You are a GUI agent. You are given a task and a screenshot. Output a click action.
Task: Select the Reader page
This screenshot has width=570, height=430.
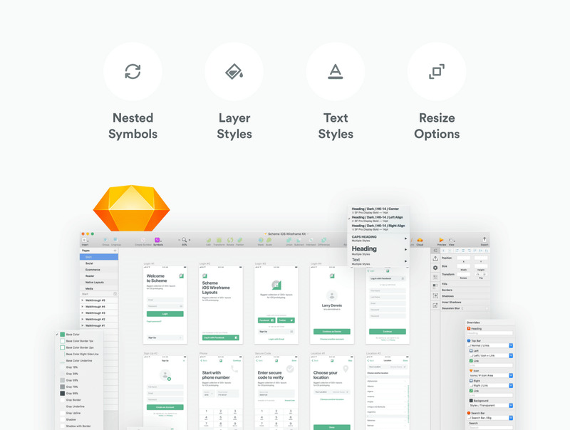pos(99,276)
